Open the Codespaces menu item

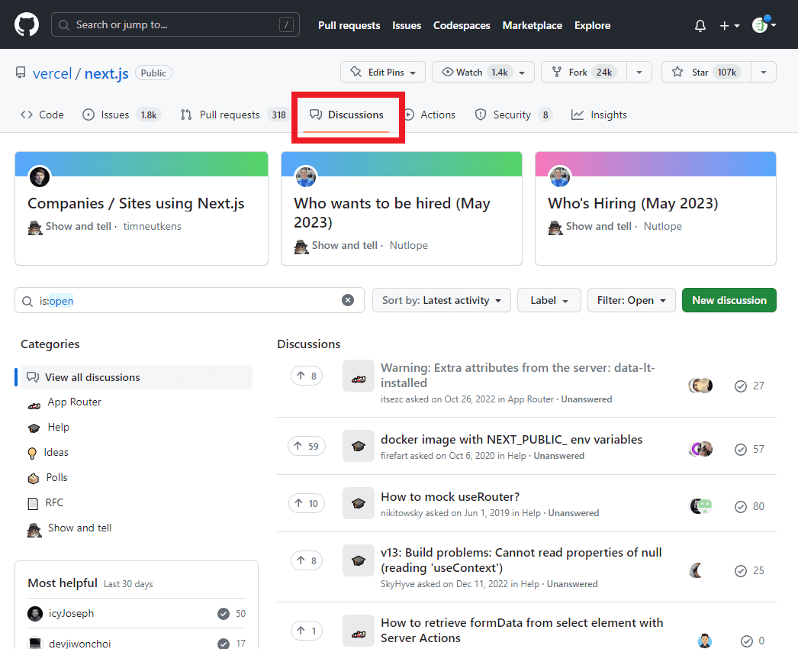point(462,25)
